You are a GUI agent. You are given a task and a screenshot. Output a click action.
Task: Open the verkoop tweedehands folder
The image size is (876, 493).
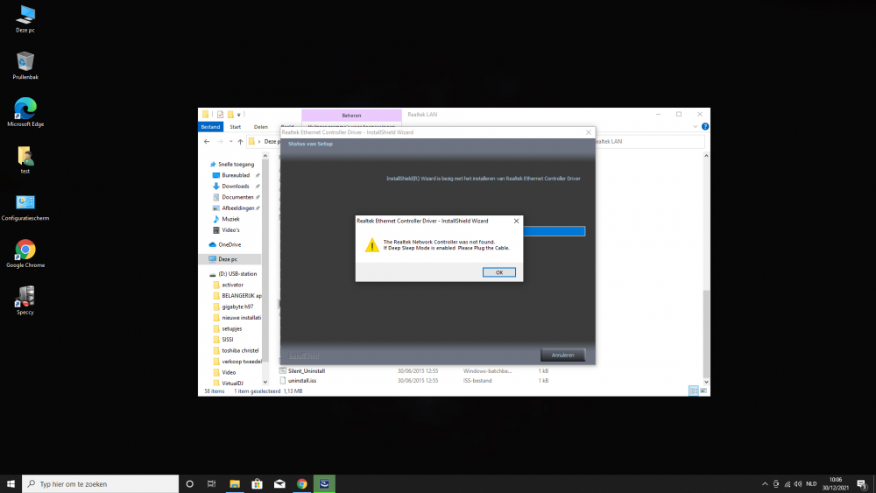(242, 362)
